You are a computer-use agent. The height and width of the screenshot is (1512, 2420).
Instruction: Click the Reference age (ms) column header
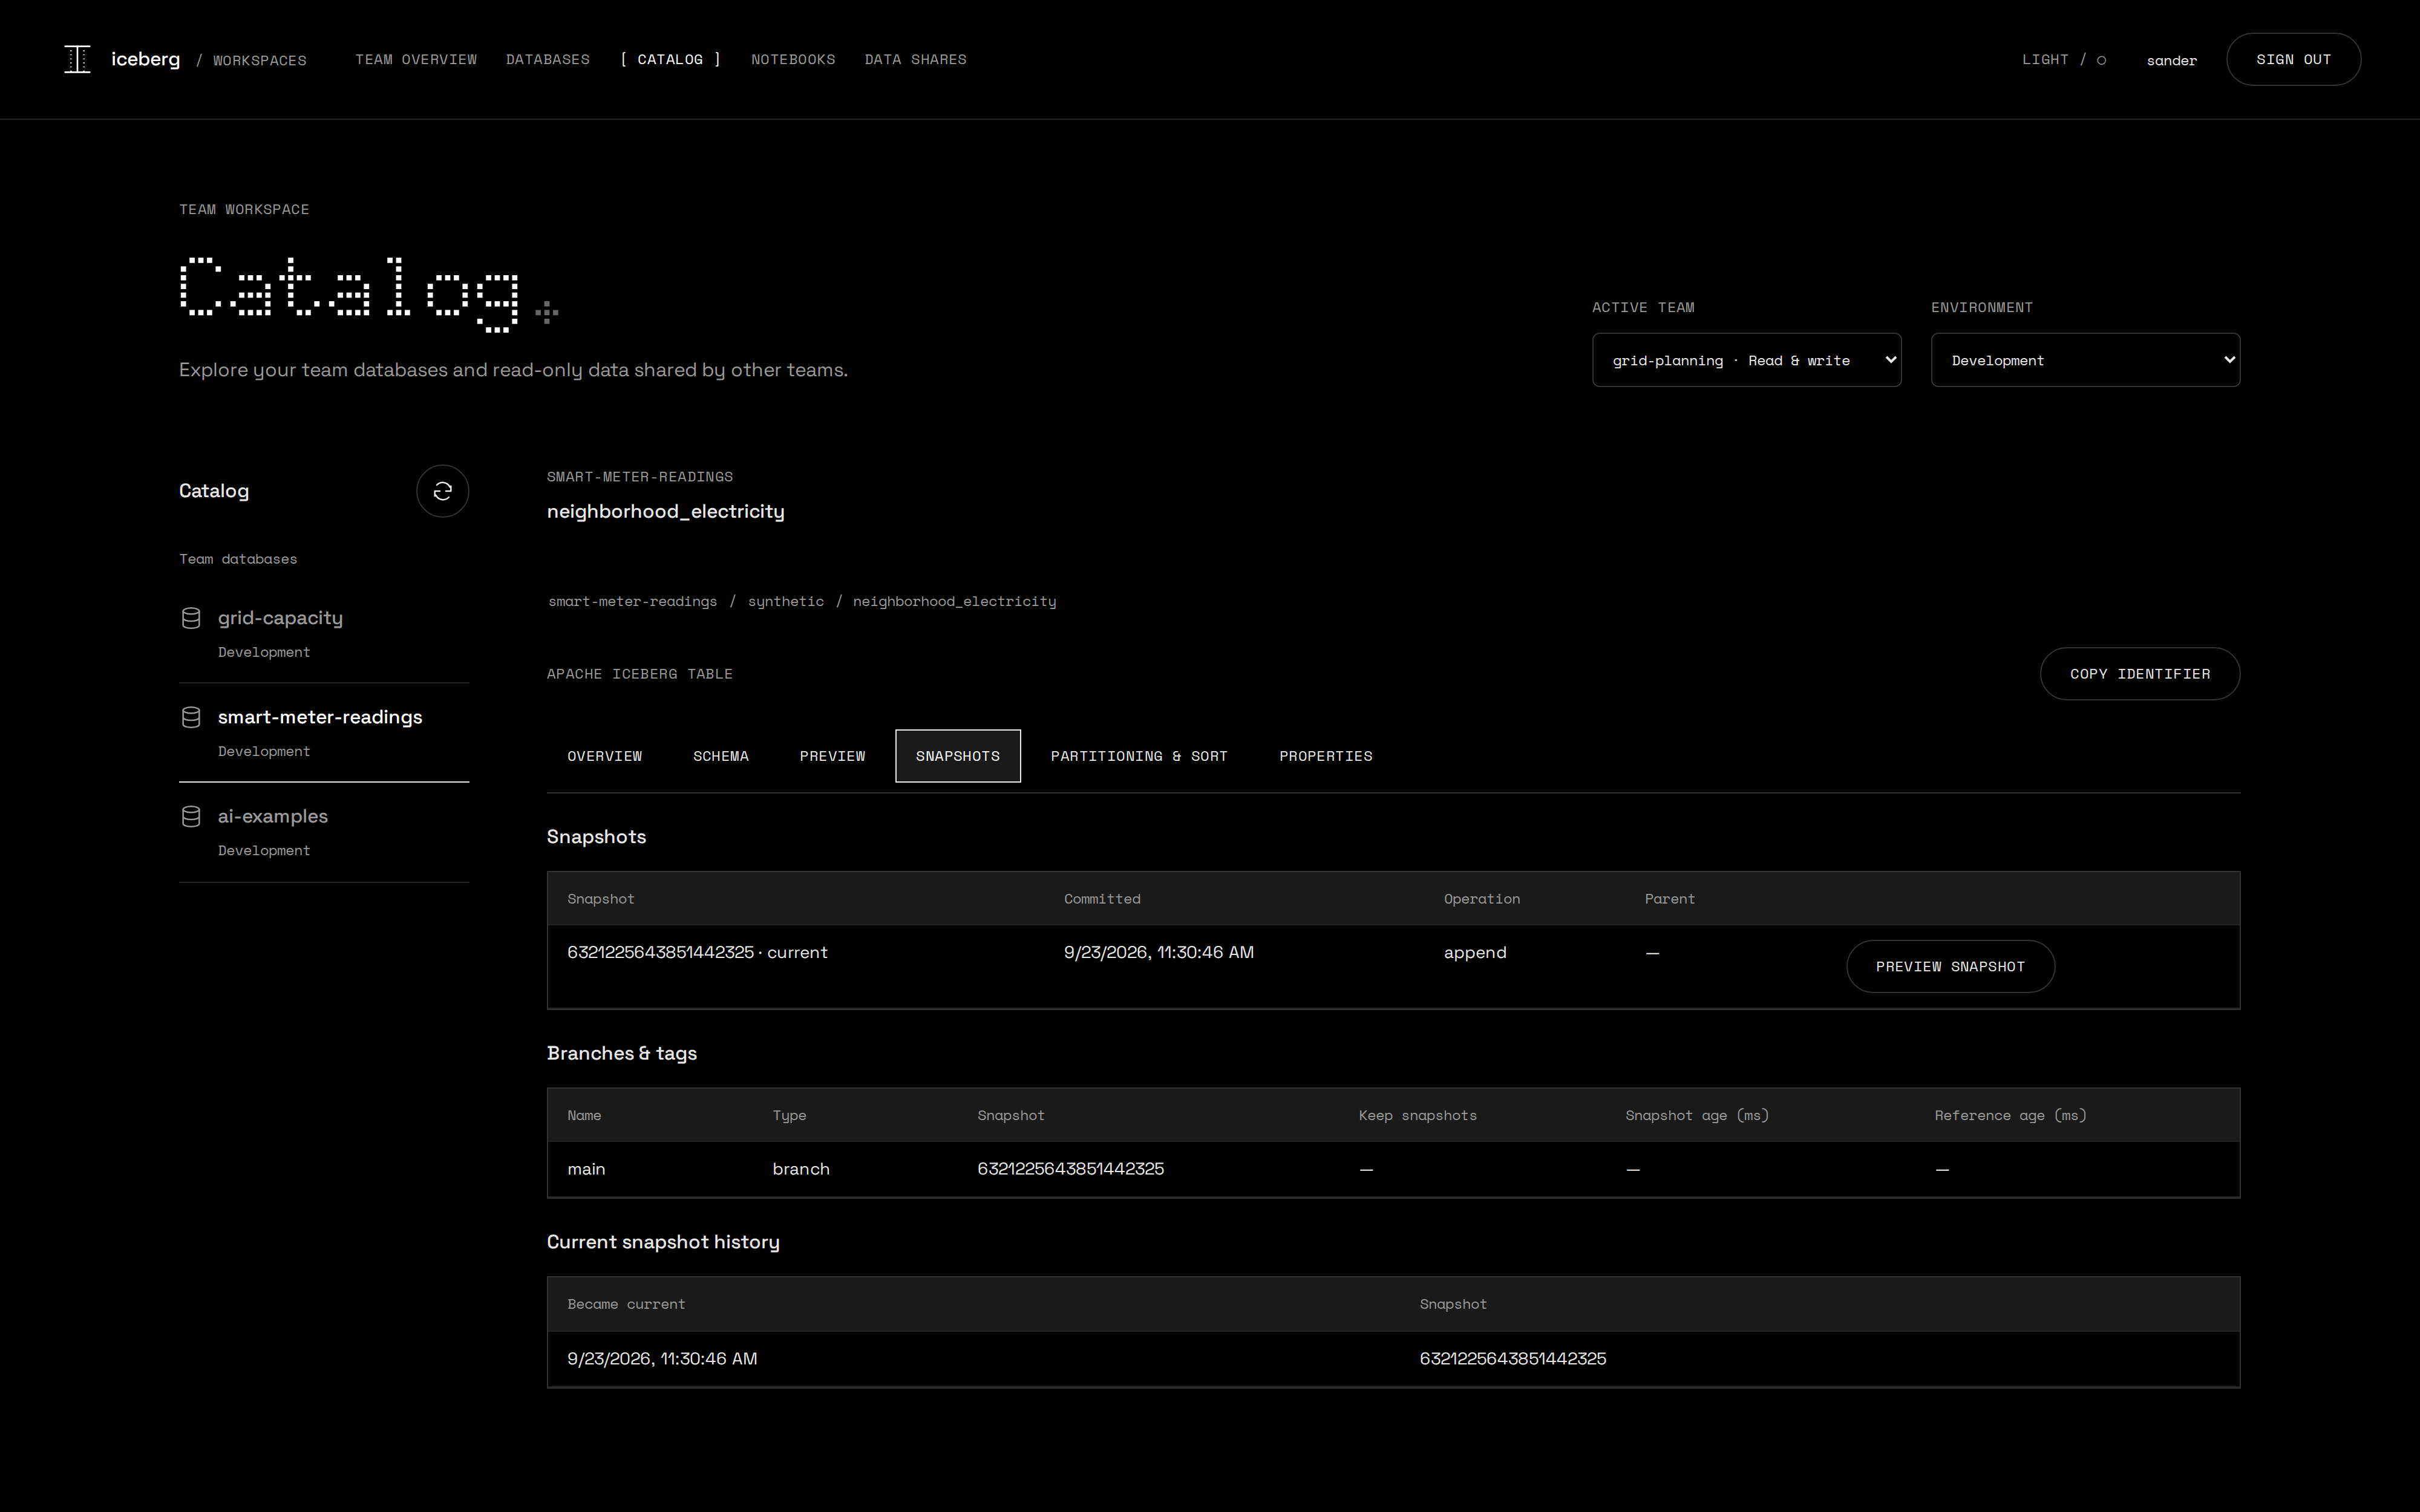coord(2011,1116)
